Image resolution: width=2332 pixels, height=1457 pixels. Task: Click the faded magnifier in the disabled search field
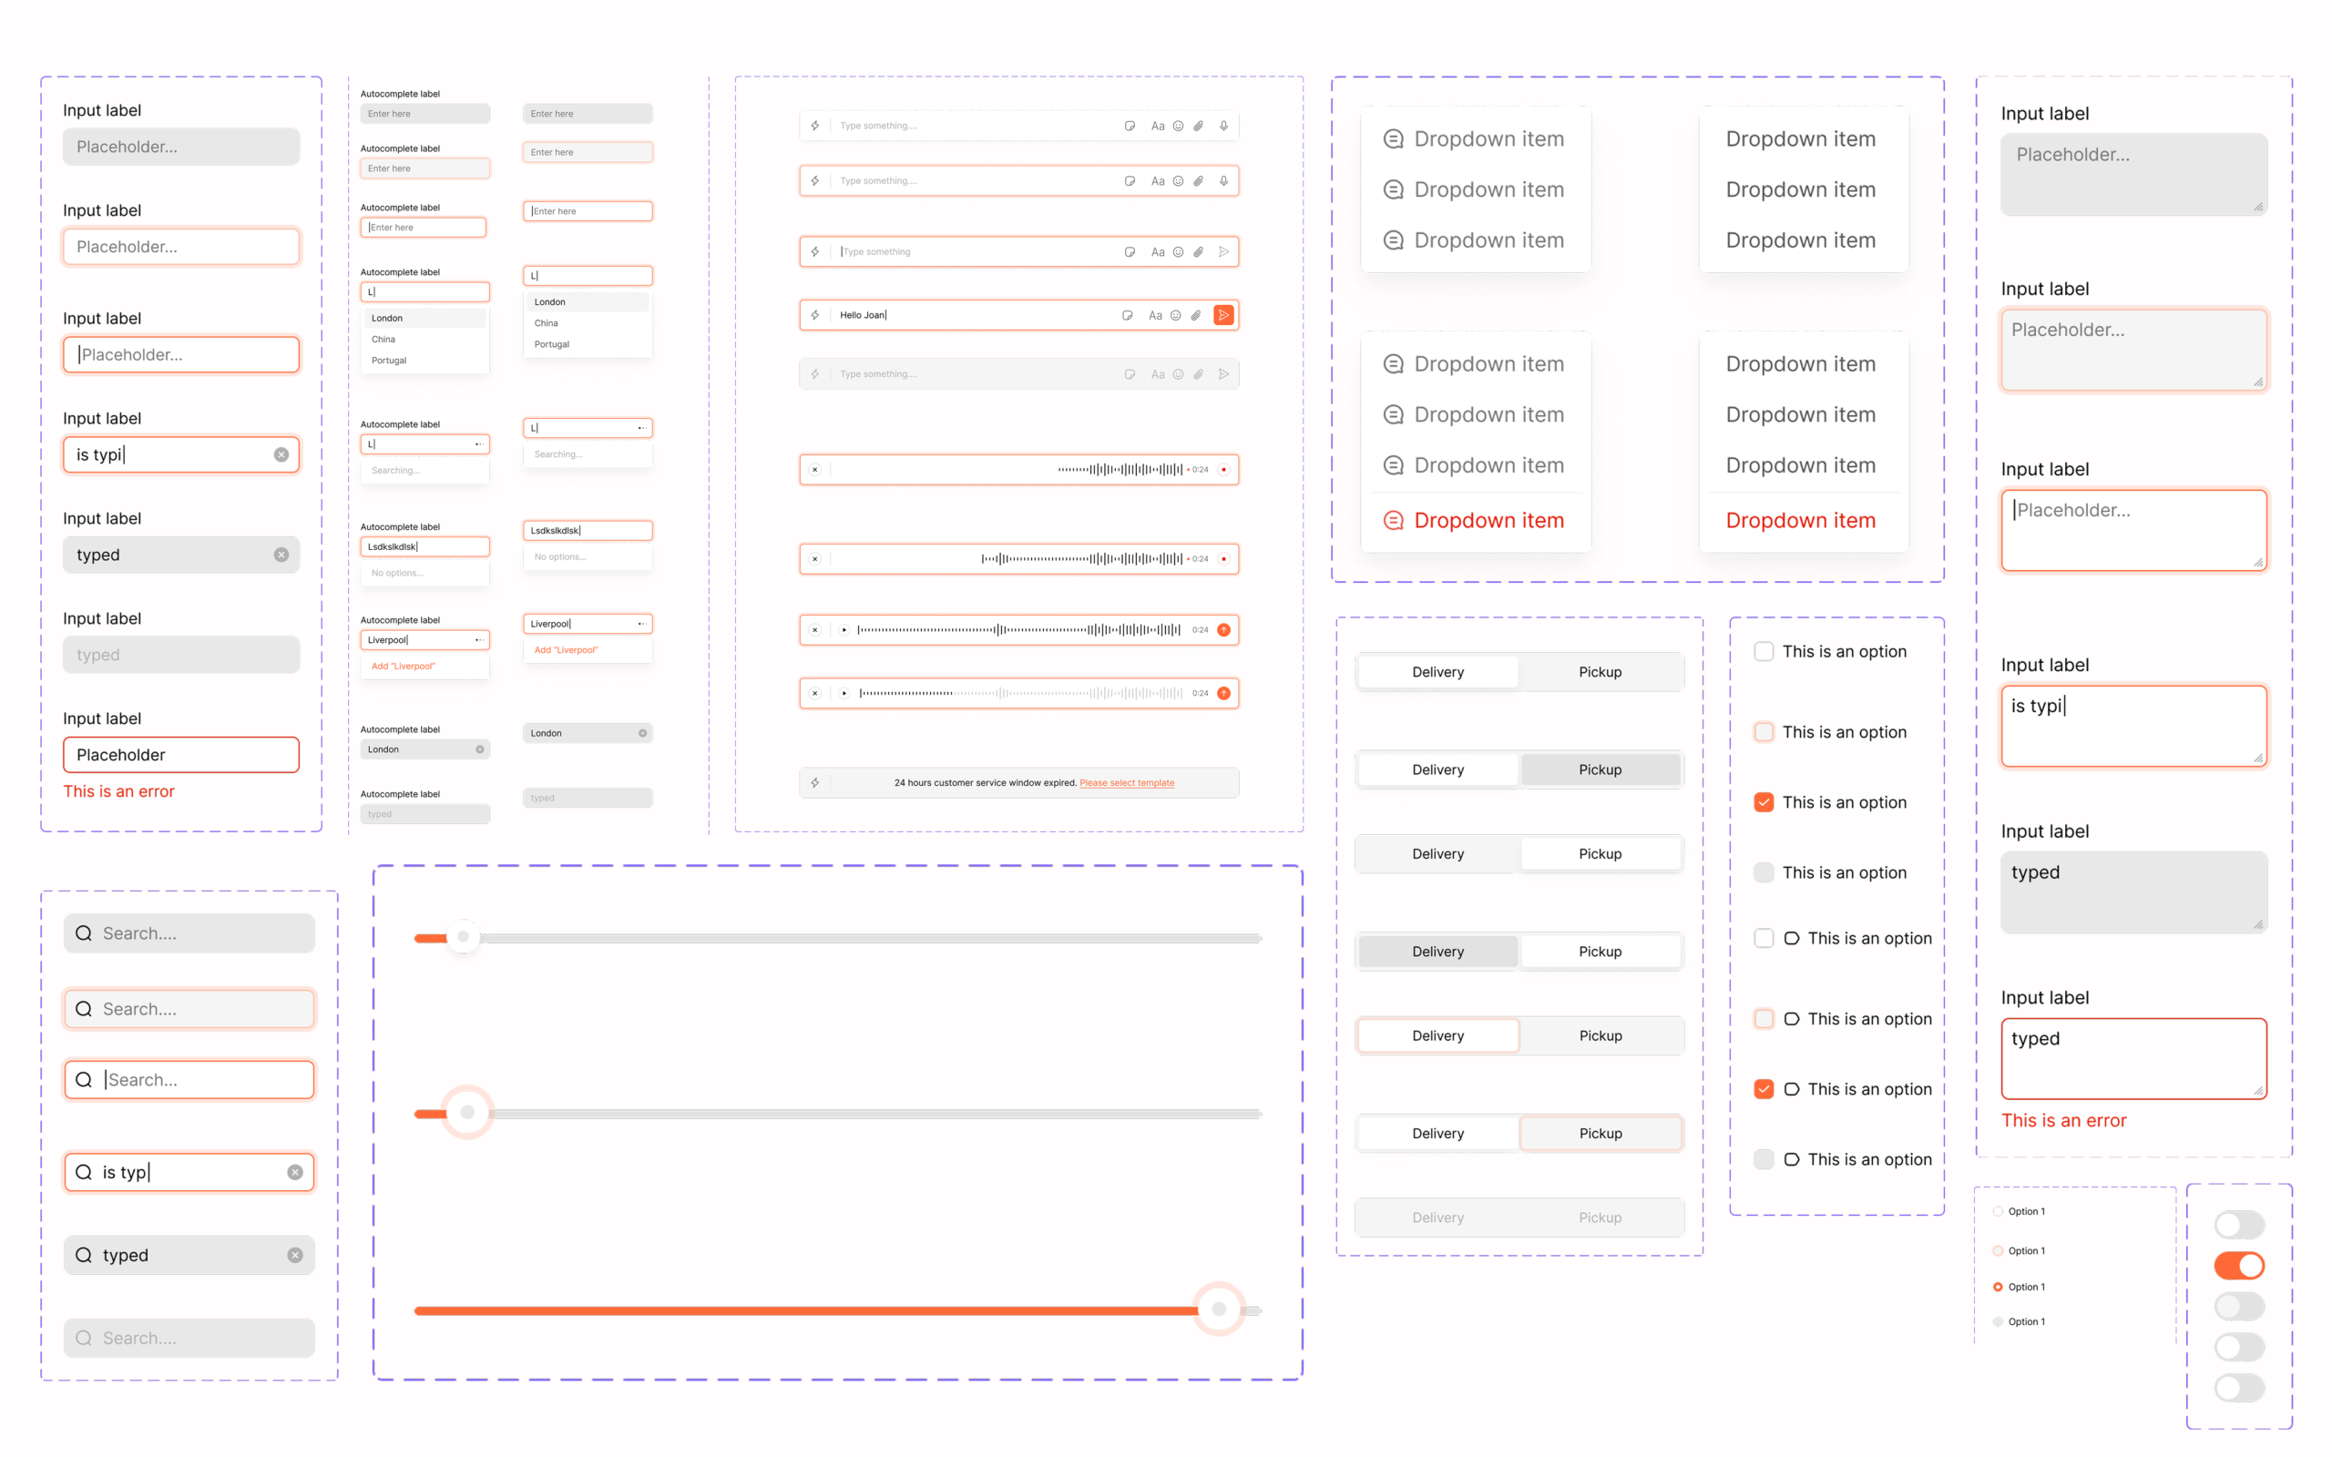point(84,1338)
